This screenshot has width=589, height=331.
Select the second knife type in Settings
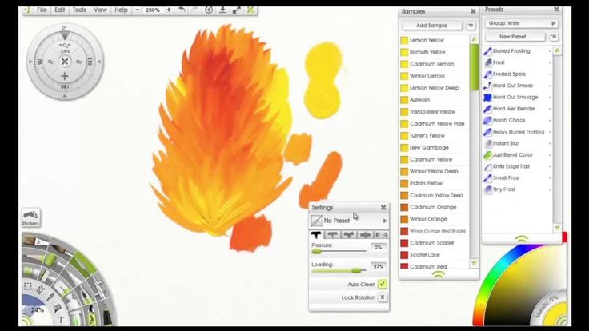click(x=332, y=235)
